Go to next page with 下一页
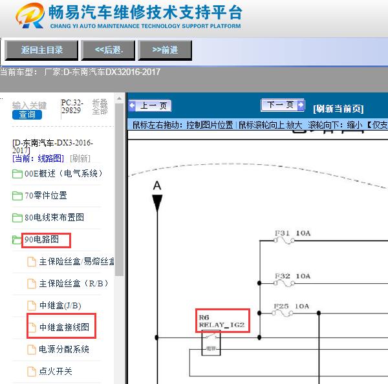Screen dimensions: 388x384 [x=283, y=105]
